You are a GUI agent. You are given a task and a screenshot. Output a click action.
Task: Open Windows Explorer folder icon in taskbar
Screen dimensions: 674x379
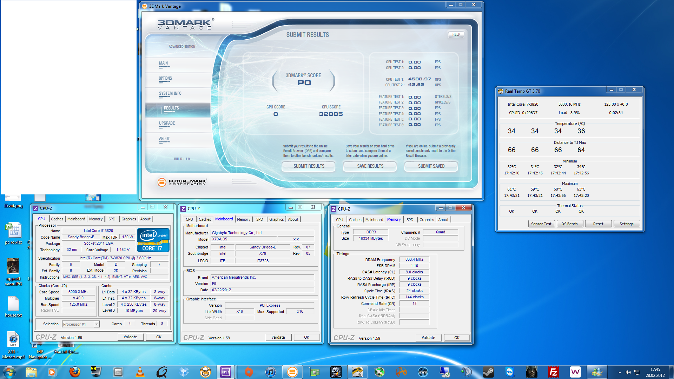[x=31, y=372]
